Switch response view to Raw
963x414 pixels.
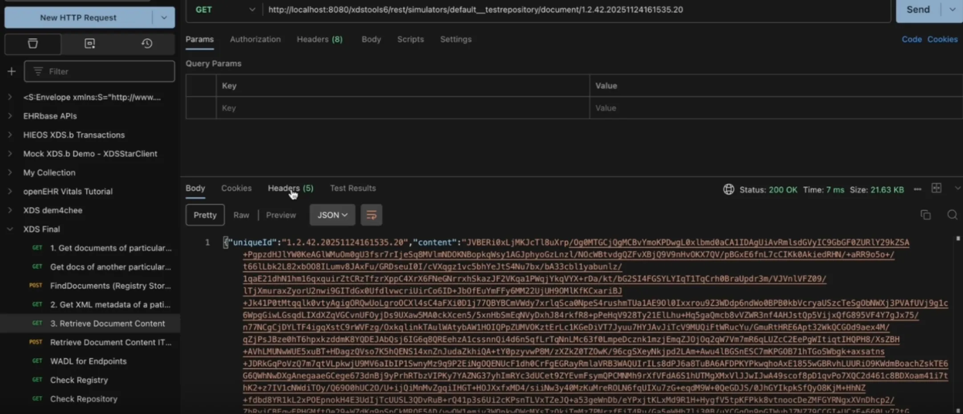coord(241,215)
